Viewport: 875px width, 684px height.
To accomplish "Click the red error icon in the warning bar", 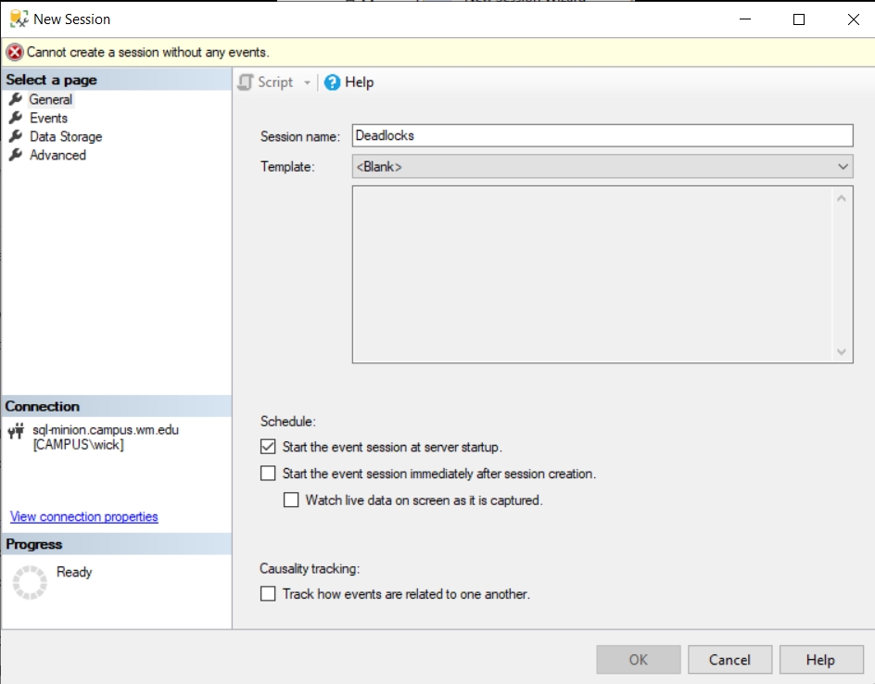I will 15,52.
